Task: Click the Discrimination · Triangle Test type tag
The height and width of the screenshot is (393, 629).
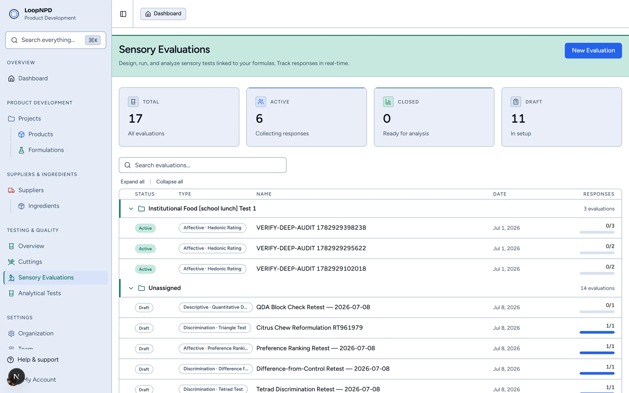Action: click(x=215, y=328)
